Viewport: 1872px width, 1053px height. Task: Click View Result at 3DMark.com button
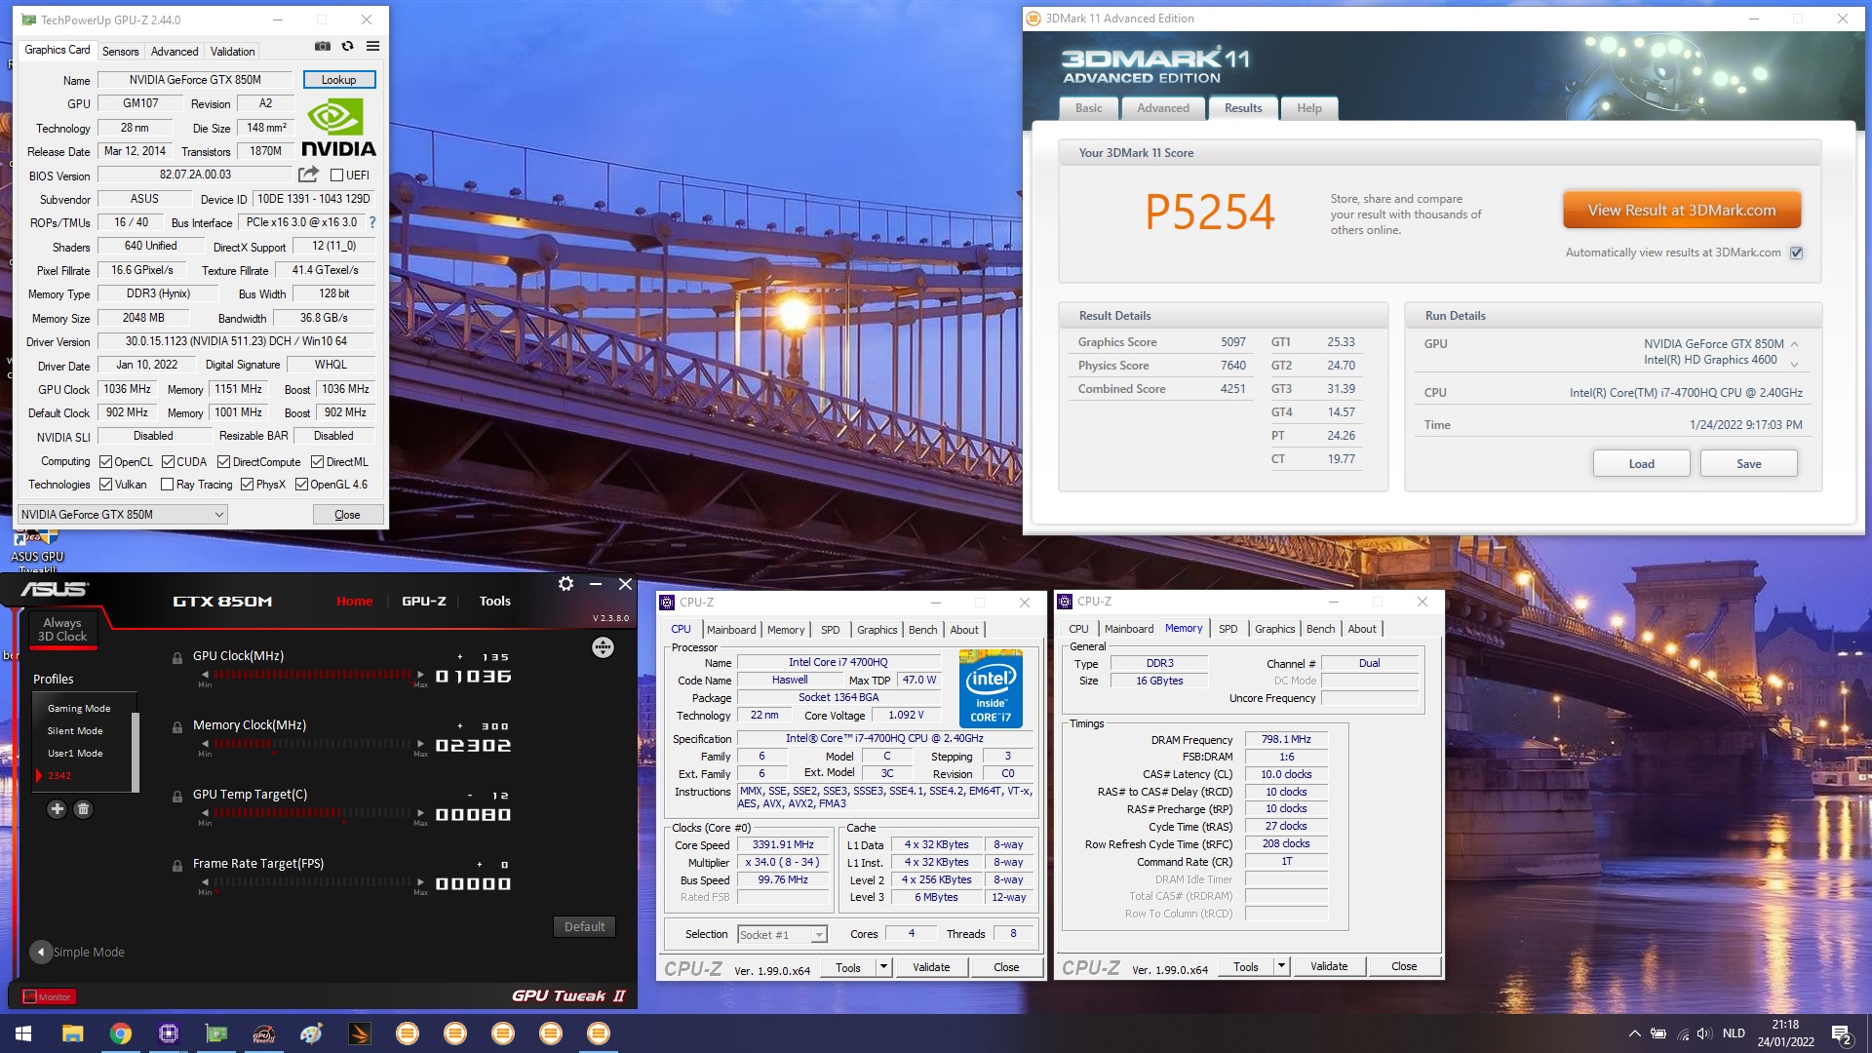coord(1682,210)
